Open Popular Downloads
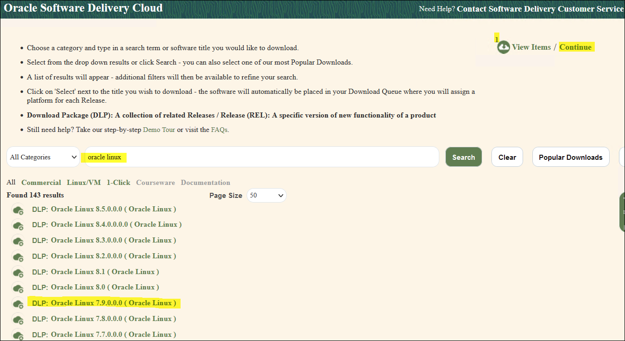The image size is (625, 341). [x=571, y=157]
